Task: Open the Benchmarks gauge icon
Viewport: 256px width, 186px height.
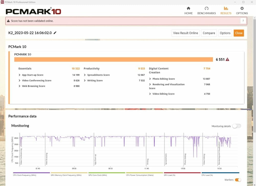Action: (207, 8)
